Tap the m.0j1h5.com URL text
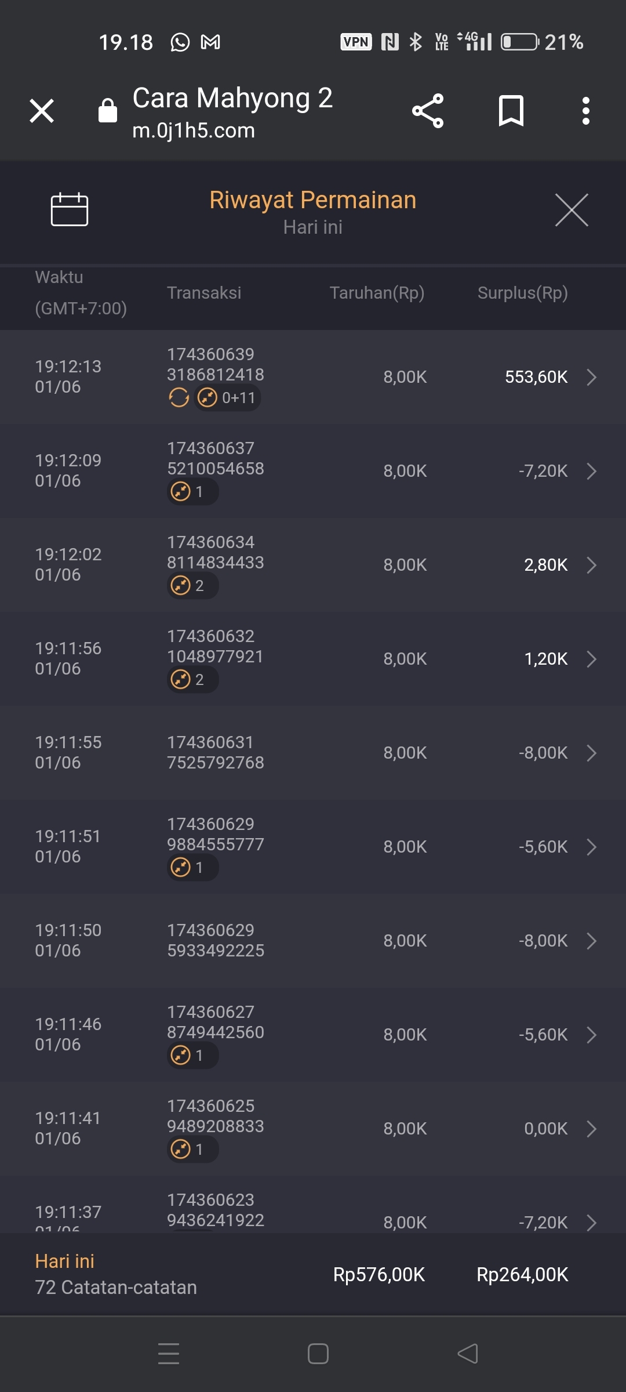Screen dimensions: 626x1392 click(x=194, y=131)
